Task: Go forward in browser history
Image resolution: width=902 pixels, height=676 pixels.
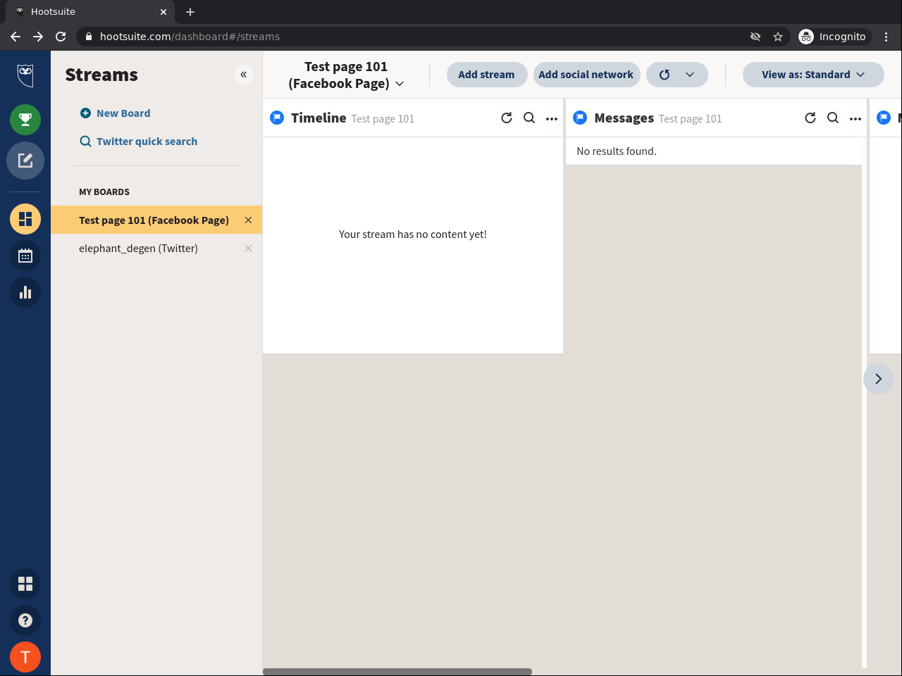Action: coord(38,37)
